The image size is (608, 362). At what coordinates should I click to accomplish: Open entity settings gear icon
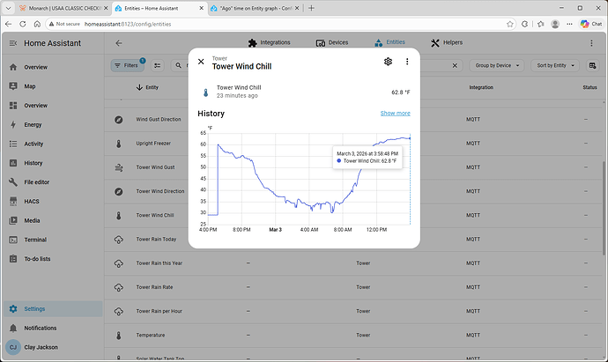[x=388, y=62]
